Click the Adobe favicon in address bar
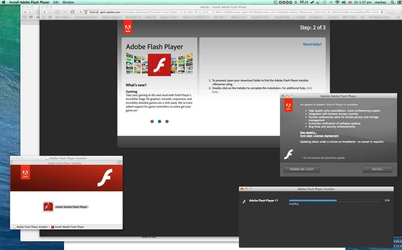 (x=86, y=12)
